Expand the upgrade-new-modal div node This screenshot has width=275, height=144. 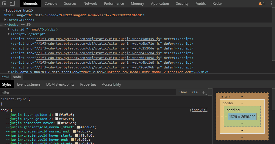click(9, 72)
